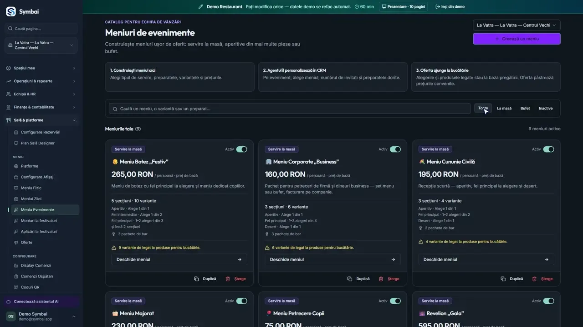583x327 pixels.
Task: Open the Demo Symbai account menu
Action: pyautogui.click(x=41, y=317)
